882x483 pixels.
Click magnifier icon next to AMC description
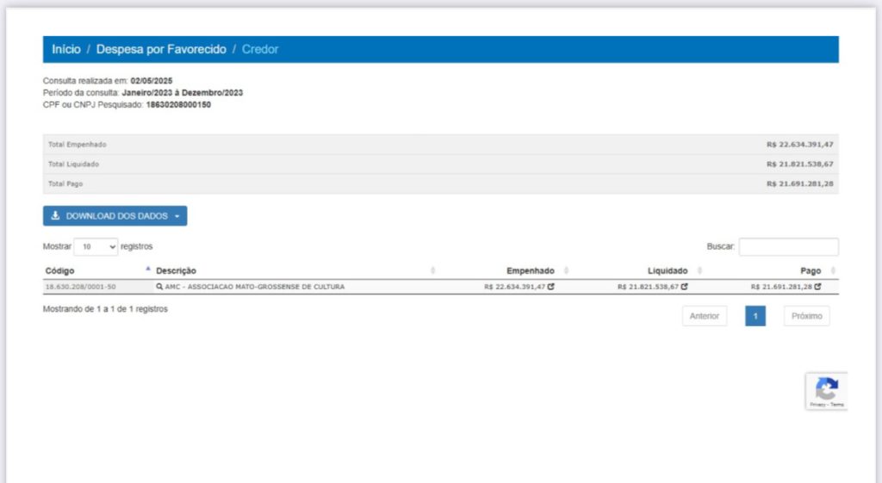coord(159,287)
